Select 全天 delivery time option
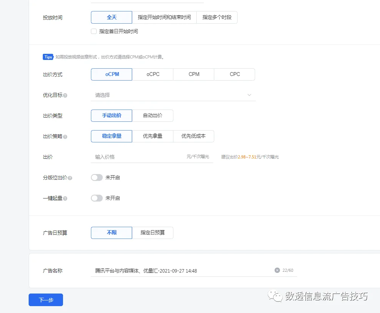The height and width of the screenshot is (313, 380). [x=112, y=18]
